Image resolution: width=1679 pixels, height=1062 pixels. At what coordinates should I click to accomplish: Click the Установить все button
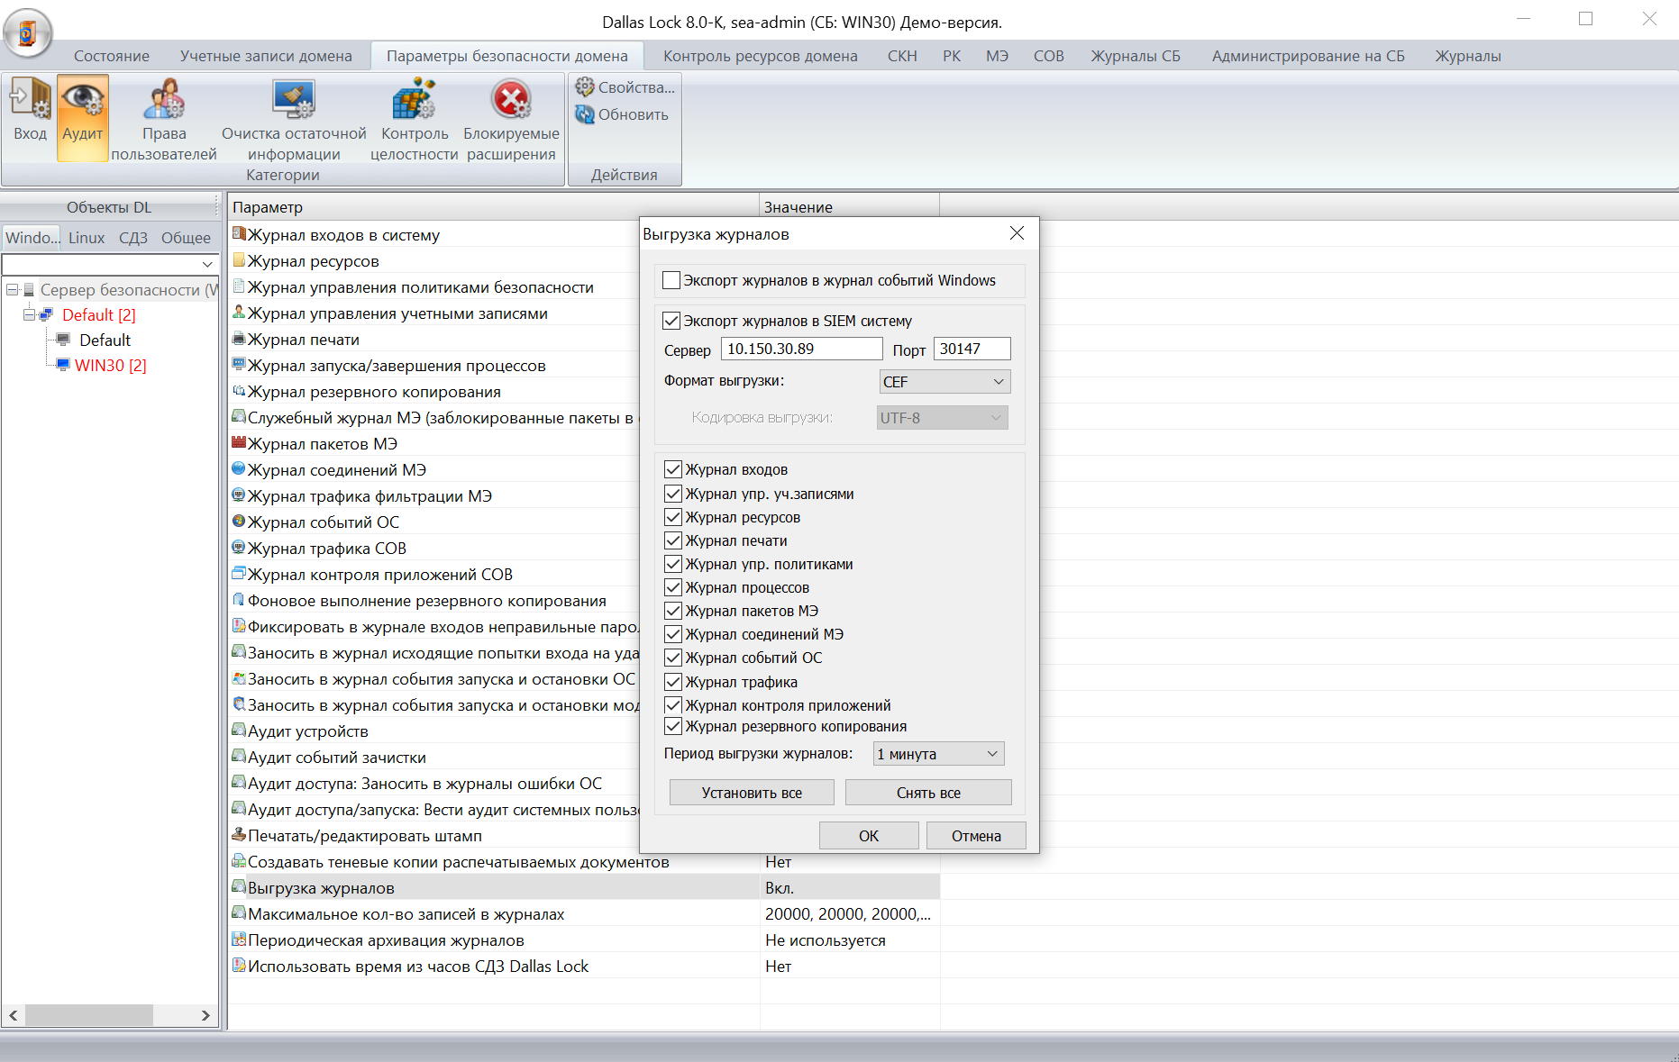pos(751,793)
